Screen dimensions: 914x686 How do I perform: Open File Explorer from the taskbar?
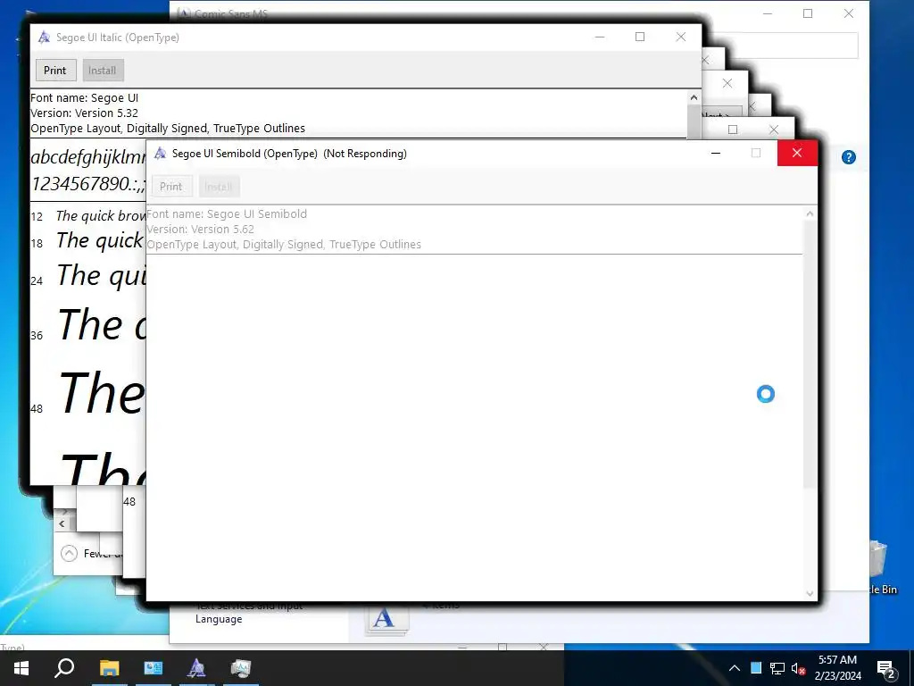[109, 668]
